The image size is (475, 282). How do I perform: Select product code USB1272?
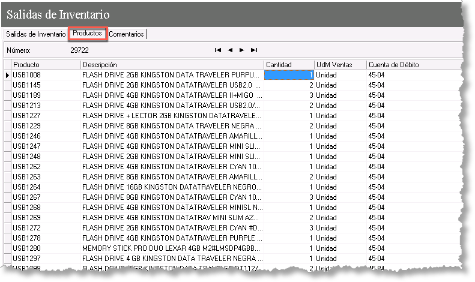pos(26,228)
